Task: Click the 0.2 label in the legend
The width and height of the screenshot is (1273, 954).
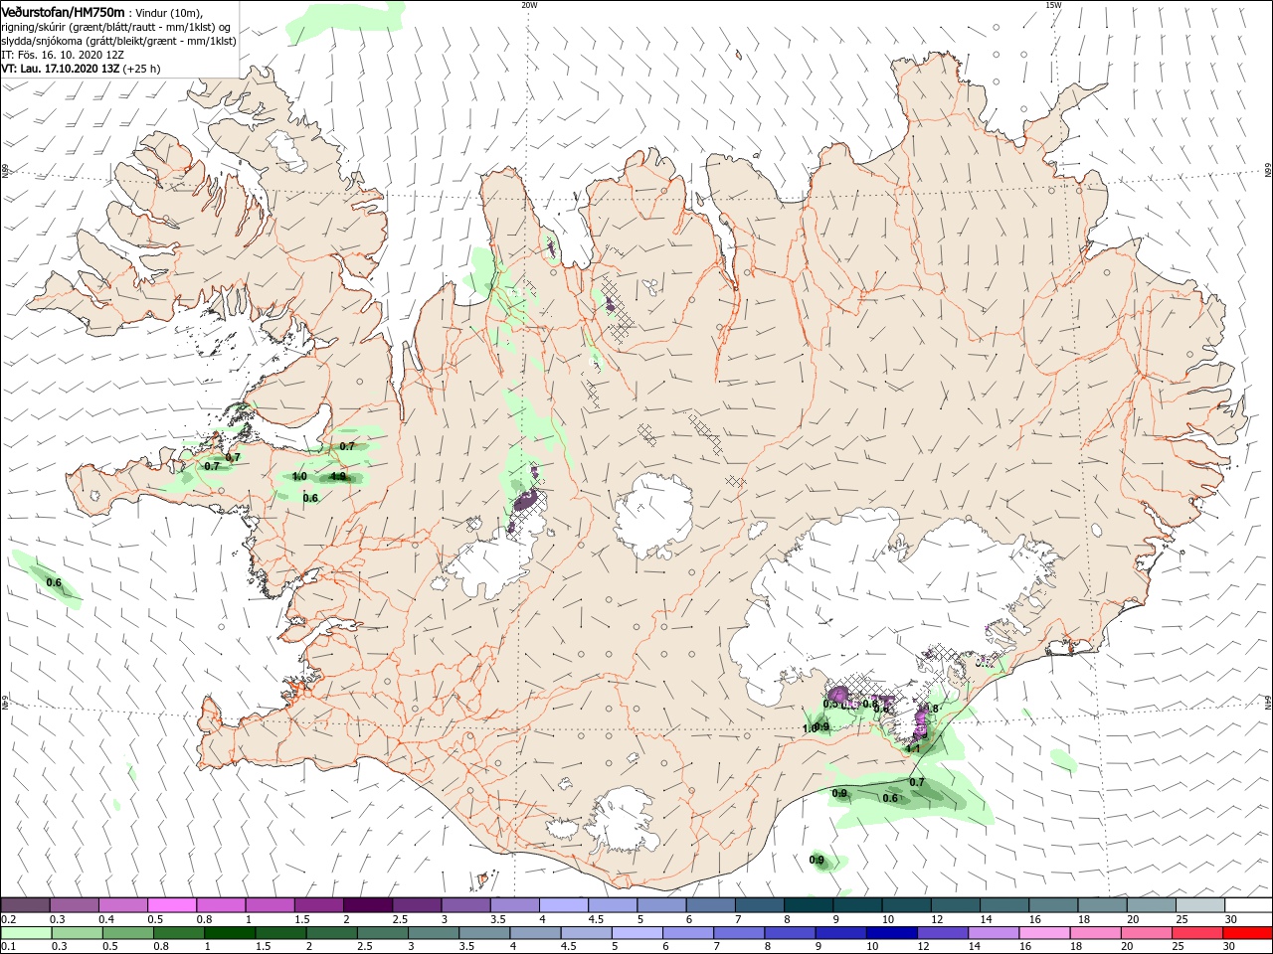Action: (8, 919)
